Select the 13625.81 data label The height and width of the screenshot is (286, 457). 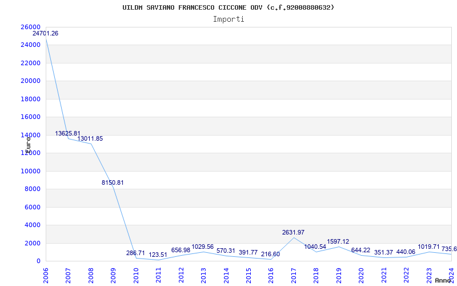point(67,133)
